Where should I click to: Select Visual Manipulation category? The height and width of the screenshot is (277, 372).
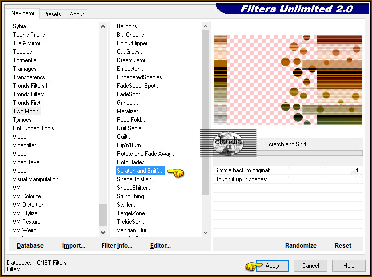35,179
